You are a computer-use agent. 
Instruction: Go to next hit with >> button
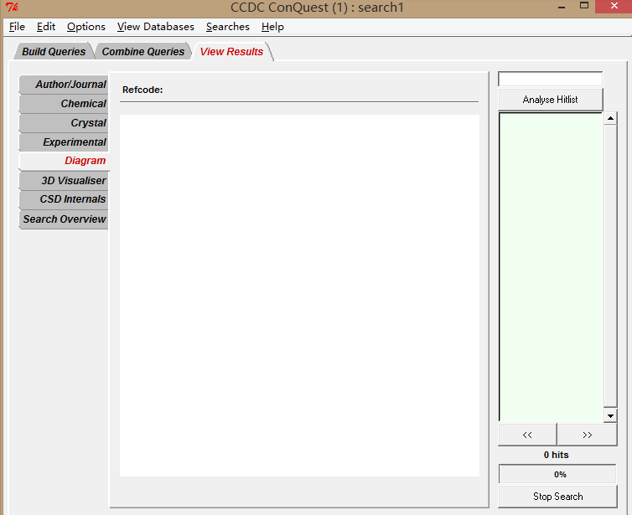click(x=588, y=435)
